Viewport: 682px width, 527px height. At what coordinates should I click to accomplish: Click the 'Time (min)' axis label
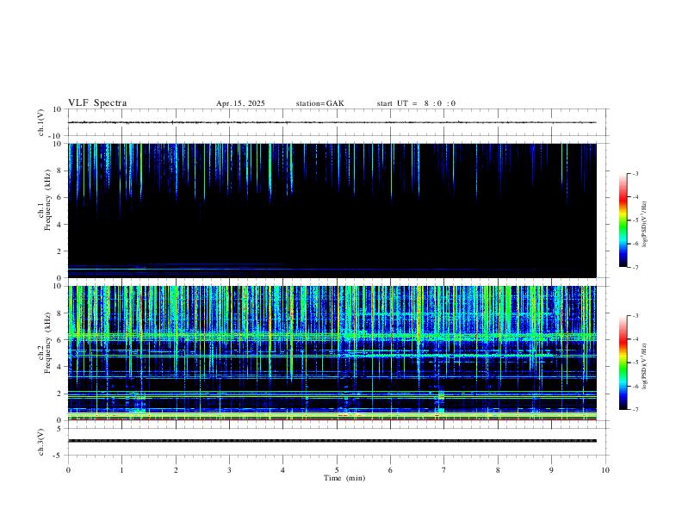(x=344, y=478)
